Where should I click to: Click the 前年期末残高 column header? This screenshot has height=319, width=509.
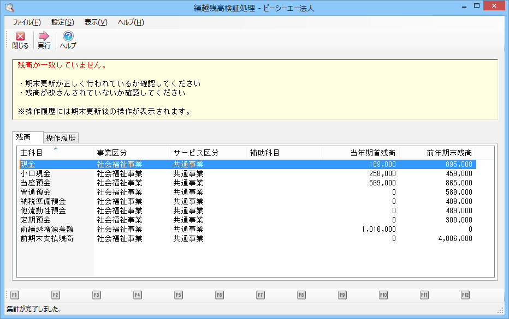coord(437,153)
